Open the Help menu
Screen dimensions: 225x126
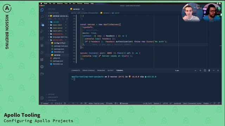(x=92, y=3)
